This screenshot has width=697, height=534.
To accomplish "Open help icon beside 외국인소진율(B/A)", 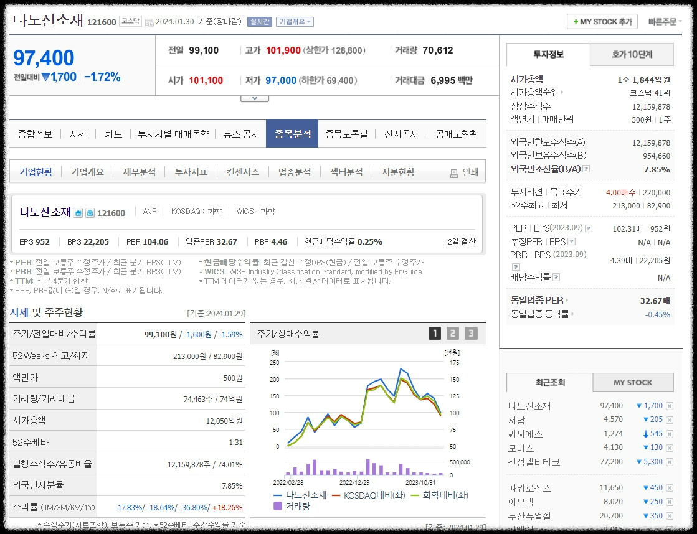I will [x=586, y=169].
